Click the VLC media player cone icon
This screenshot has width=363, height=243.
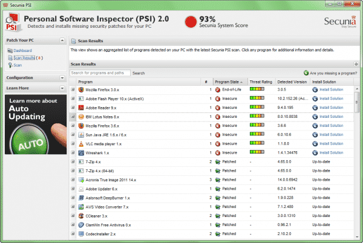(x=81, y=144)
